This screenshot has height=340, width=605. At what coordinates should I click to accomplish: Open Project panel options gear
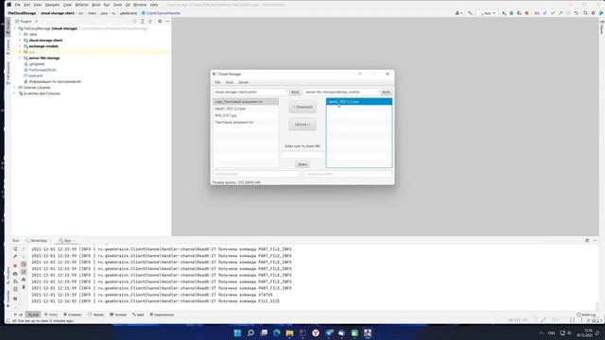(160, 21)
